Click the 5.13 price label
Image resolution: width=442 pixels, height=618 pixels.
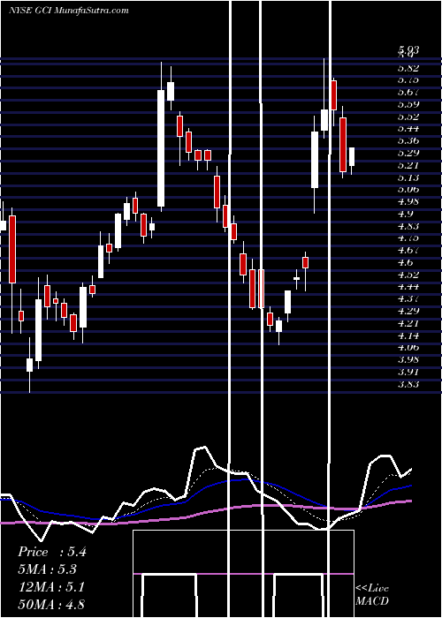click(408, 177)
